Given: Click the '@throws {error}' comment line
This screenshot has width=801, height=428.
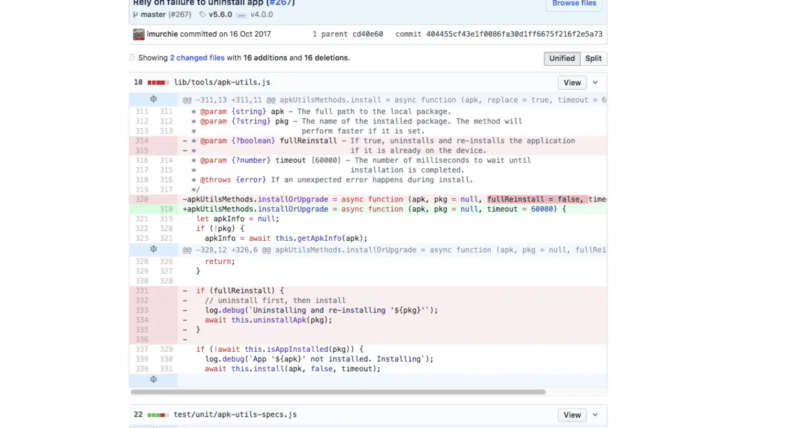Looking at the screenshot, I should tap(392, 179).
